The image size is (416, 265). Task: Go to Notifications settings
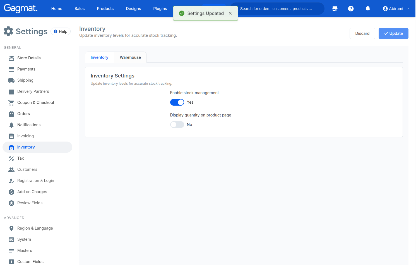(37, 125)
